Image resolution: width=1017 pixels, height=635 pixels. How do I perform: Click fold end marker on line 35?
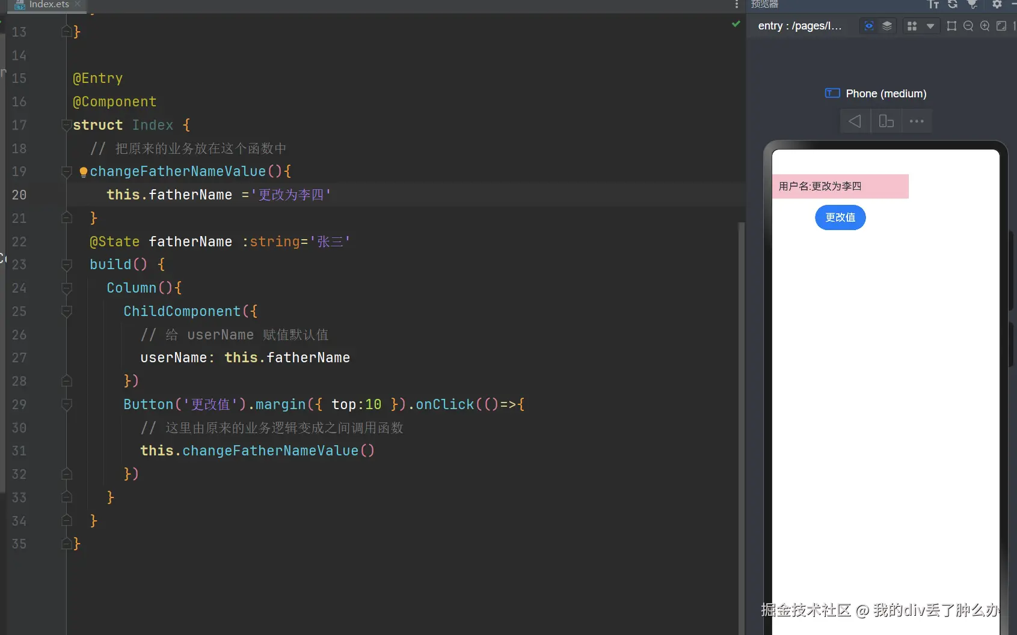(67, 544)
